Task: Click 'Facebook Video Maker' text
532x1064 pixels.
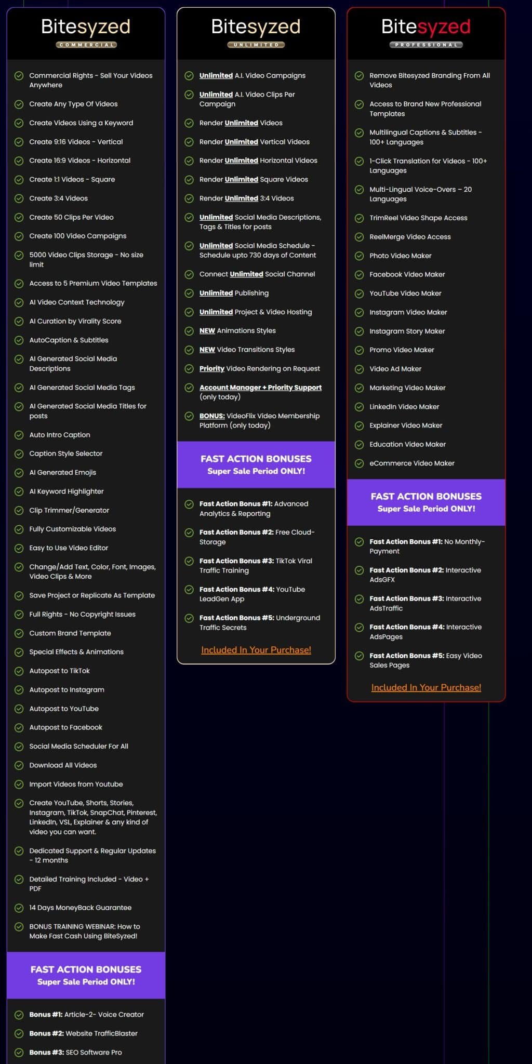Action: click(407, 275)
